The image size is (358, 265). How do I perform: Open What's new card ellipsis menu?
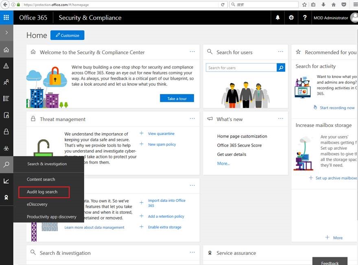pos(281,118)
